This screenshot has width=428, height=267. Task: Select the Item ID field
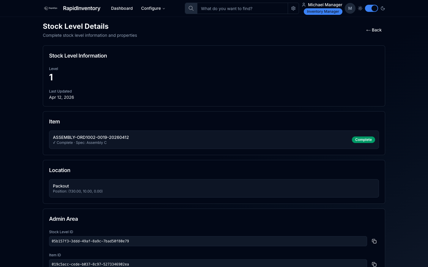click(208, 263)
